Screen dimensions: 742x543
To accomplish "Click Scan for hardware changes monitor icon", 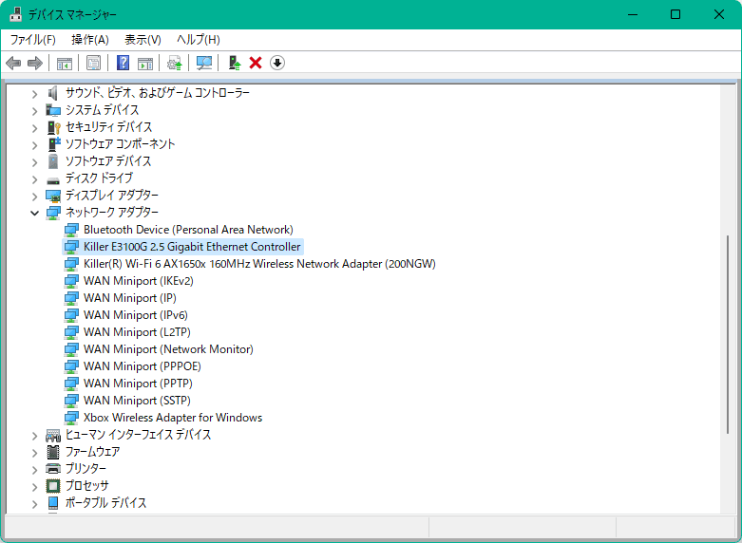I will click(203, 63).
